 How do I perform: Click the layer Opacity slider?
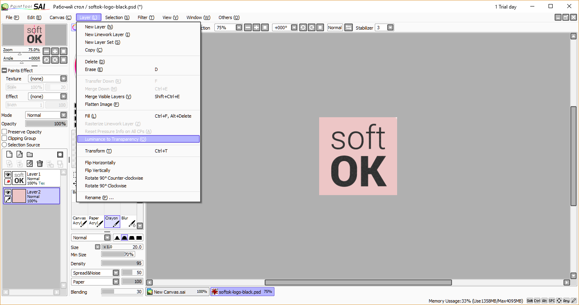pyautogui.click(x=46, y=124)
